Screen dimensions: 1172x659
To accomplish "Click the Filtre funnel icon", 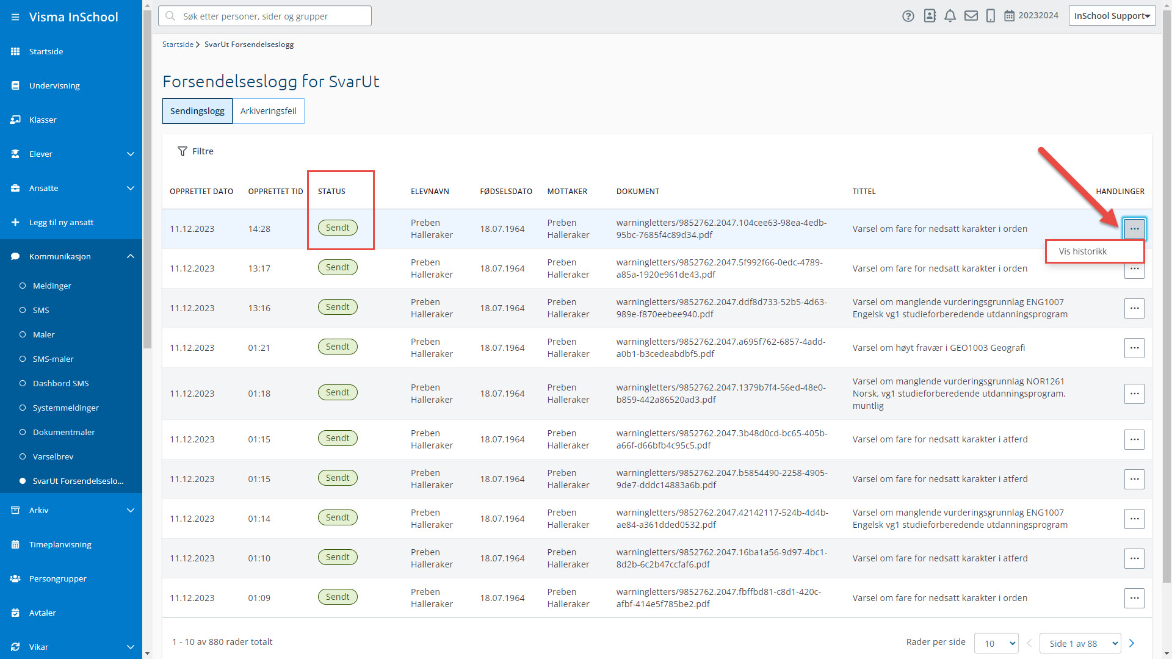I will pos(182,151).
